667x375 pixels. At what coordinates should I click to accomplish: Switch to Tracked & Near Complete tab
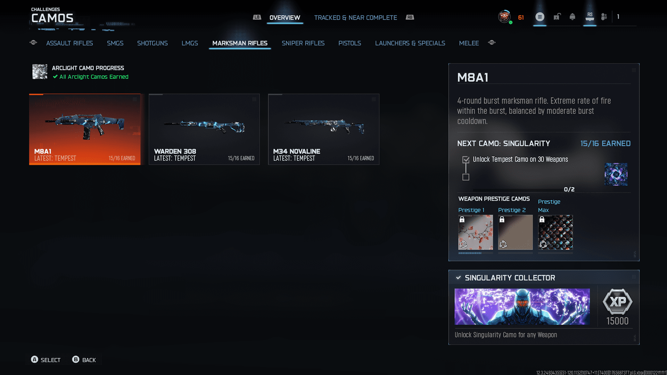(355, 18)
